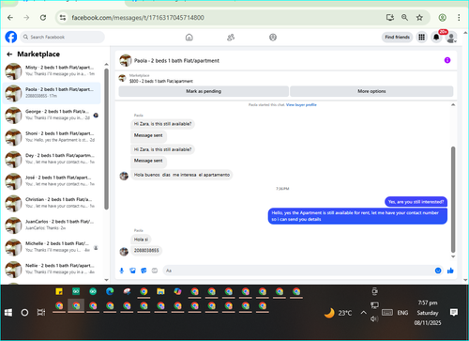The image size is (469, 341).
Task: Open the Nellie conversation
Action: pos(52,269)
